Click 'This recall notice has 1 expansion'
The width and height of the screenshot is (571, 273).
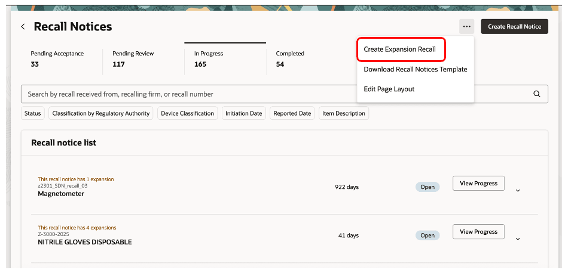click(x=76, y=179)
